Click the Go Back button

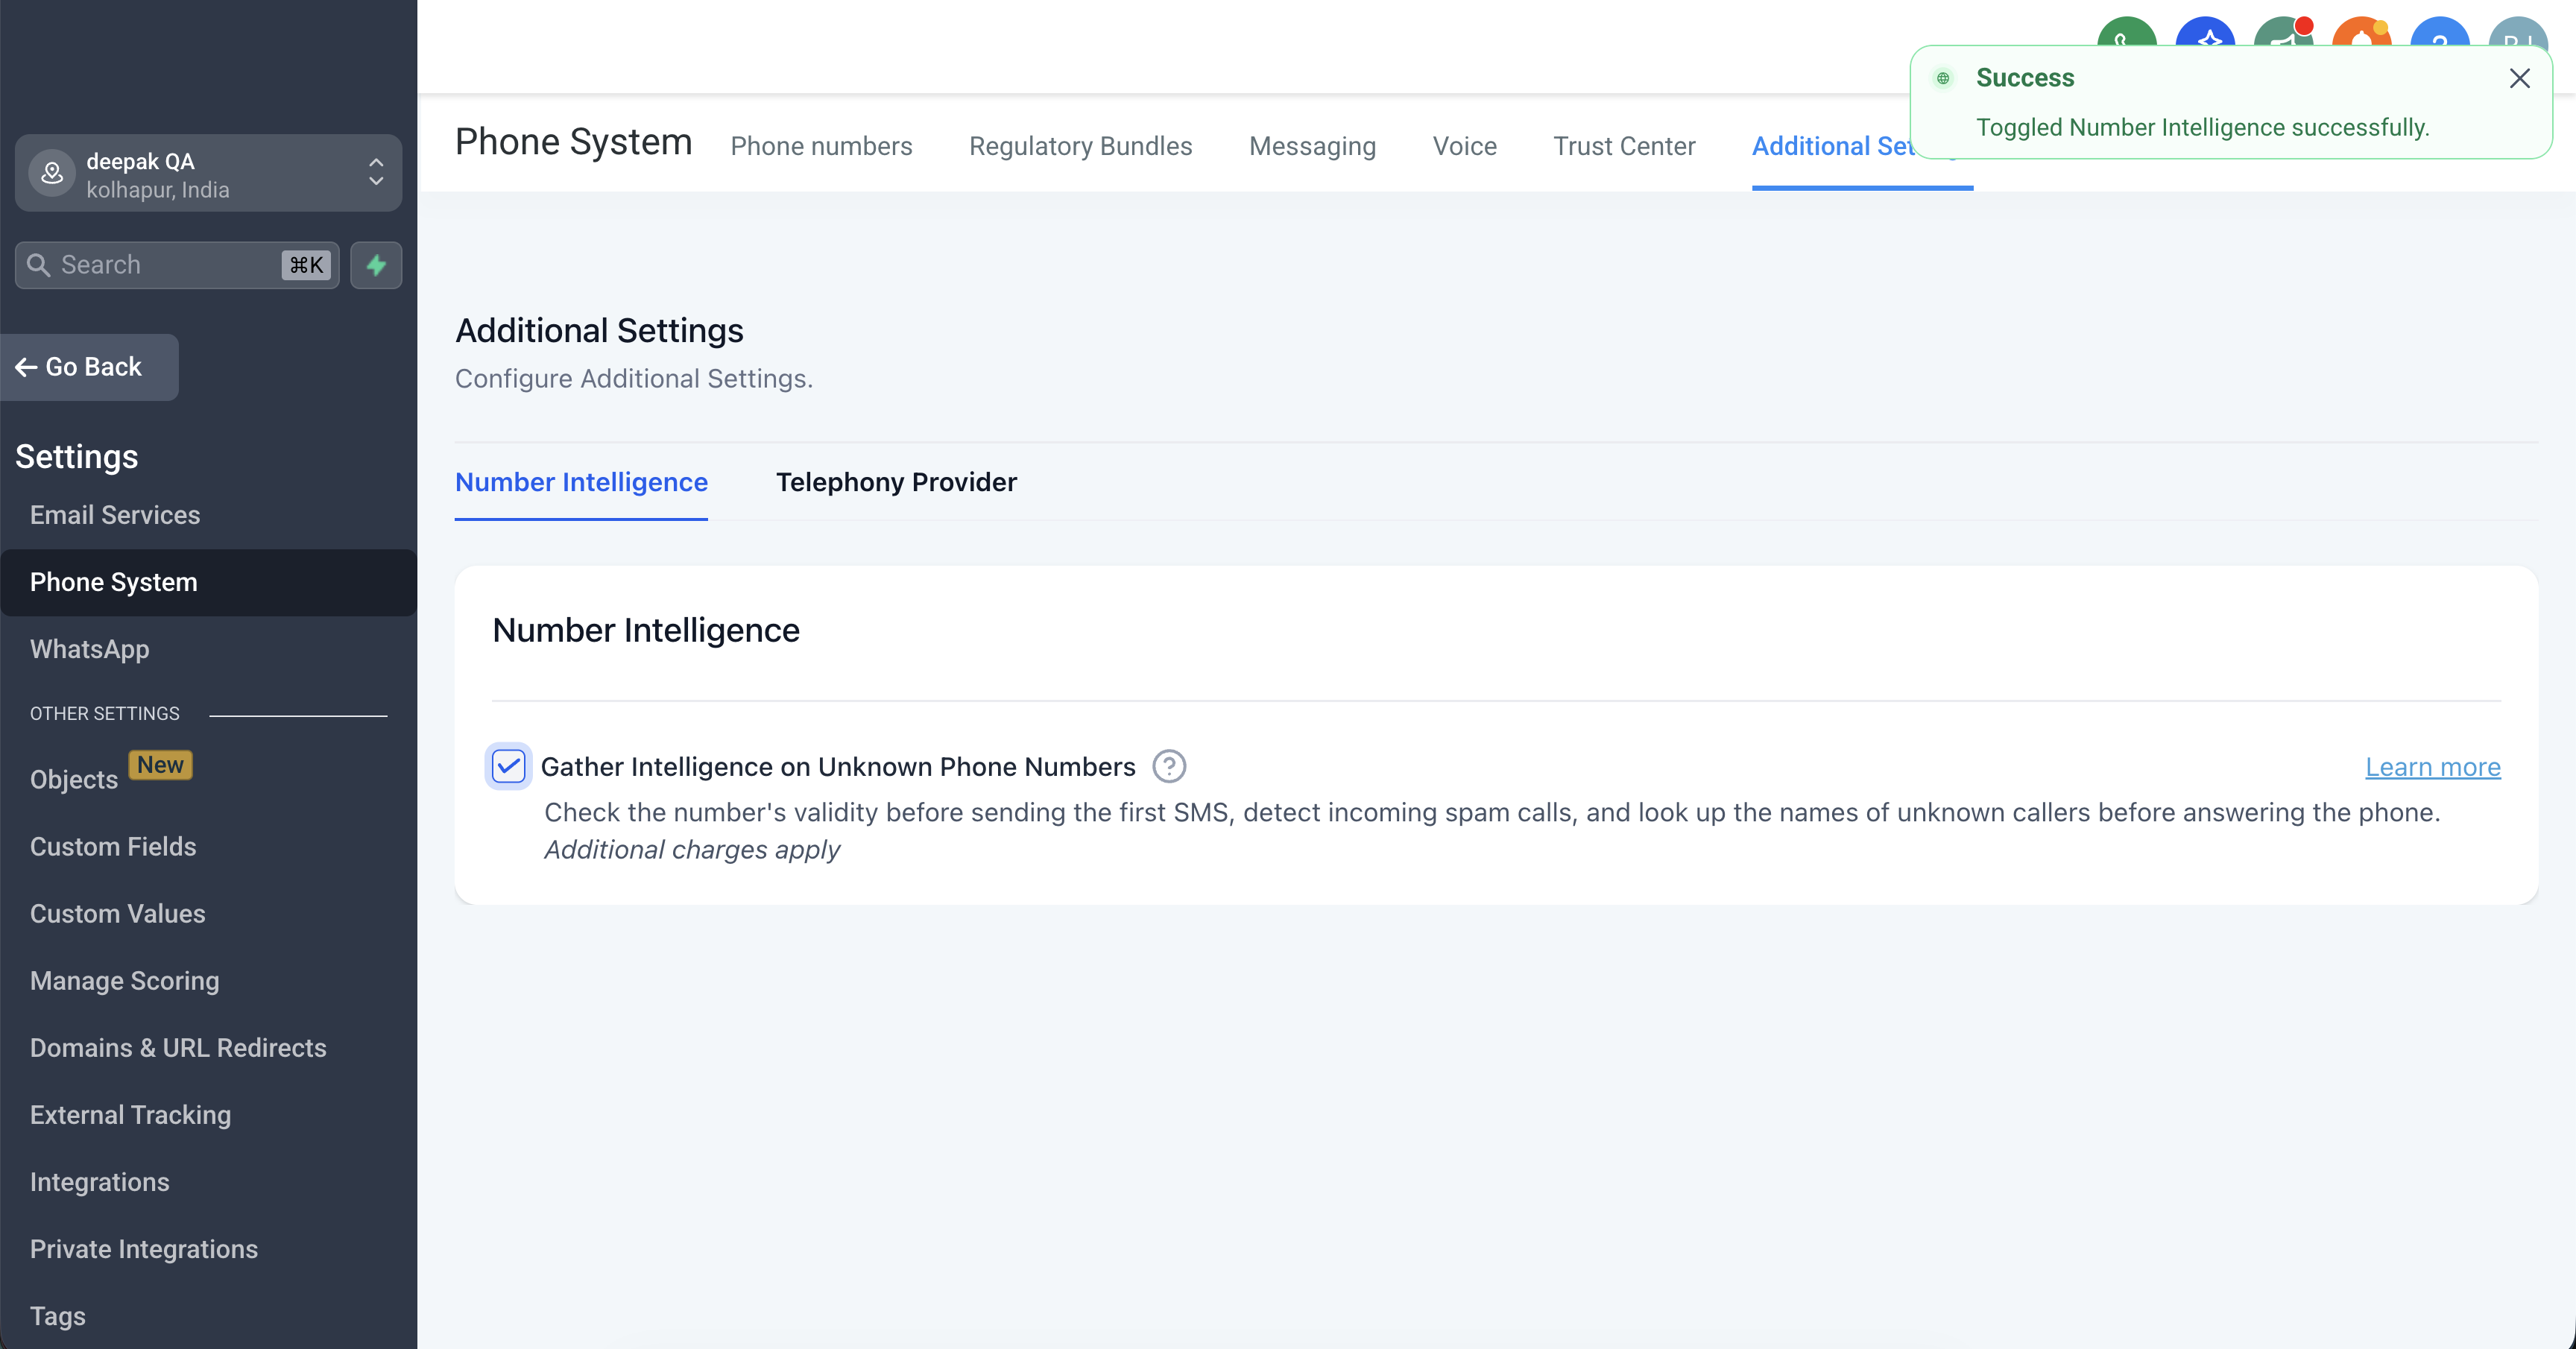coord(80,367)
